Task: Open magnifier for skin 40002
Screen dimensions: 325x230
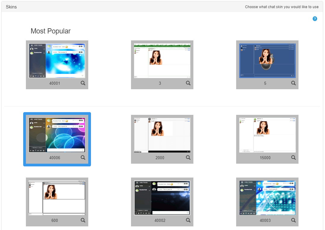Action: 188,220
